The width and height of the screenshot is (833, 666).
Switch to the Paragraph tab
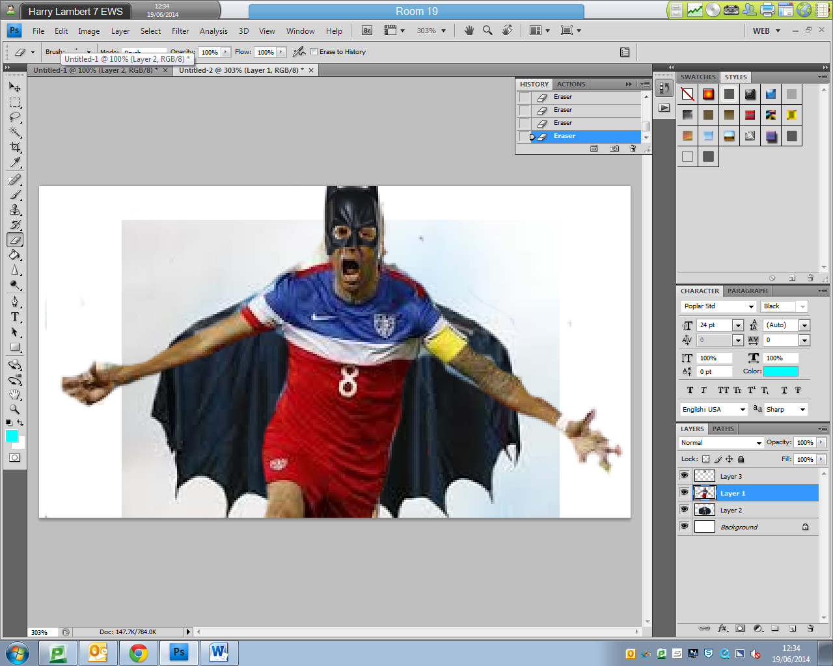[747, 291]
